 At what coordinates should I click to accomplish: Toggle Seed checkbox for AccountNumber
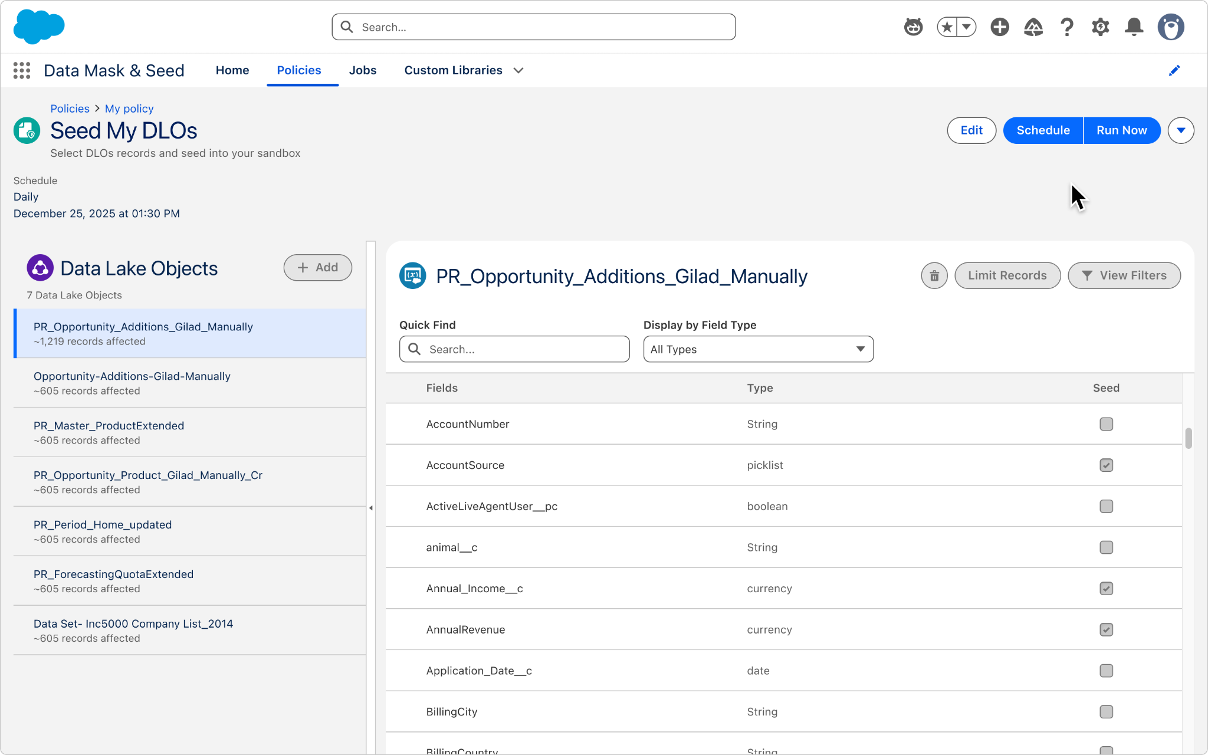click(1106, 424)
